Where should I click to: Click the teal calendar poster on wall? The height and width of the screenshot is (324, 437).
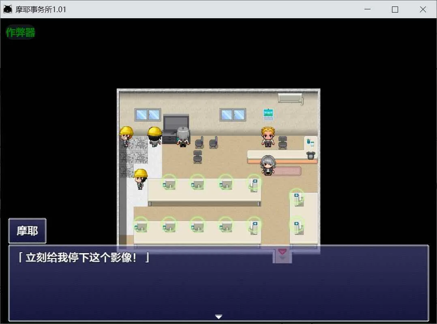click(x=268, y=114)
